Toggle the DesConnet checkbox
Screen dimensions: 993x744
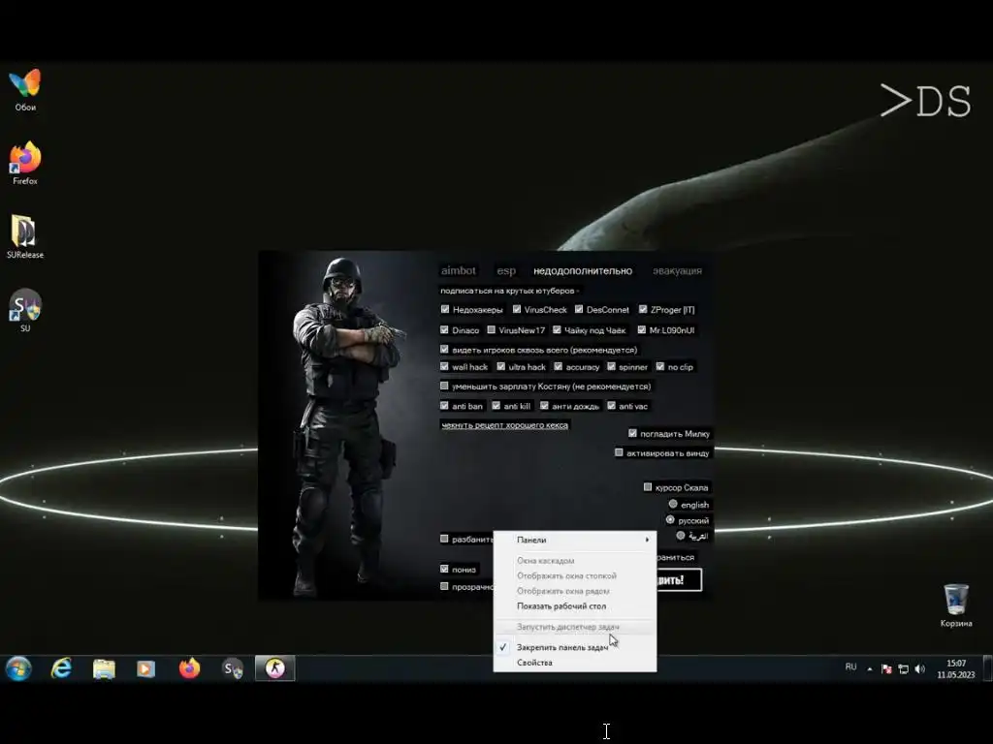point(579,309)
